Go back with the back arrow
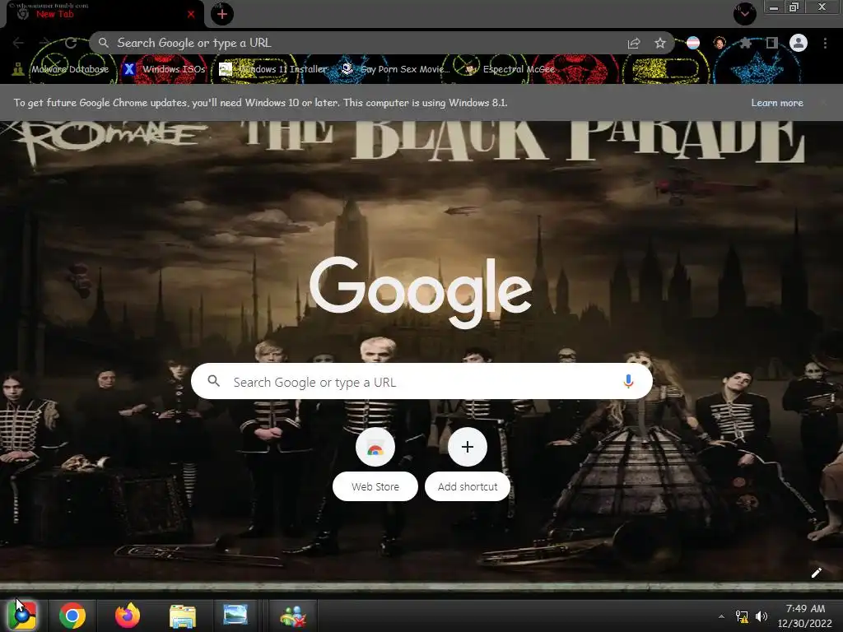843x632 pixels. point(18,43)
